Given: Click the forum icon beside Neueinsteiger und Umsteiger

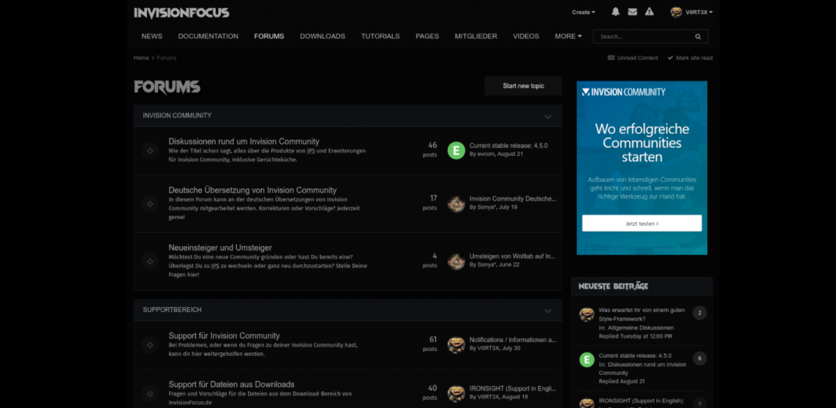Looking at the screenshot, I should pyautogui.click(x=150, y=261).
